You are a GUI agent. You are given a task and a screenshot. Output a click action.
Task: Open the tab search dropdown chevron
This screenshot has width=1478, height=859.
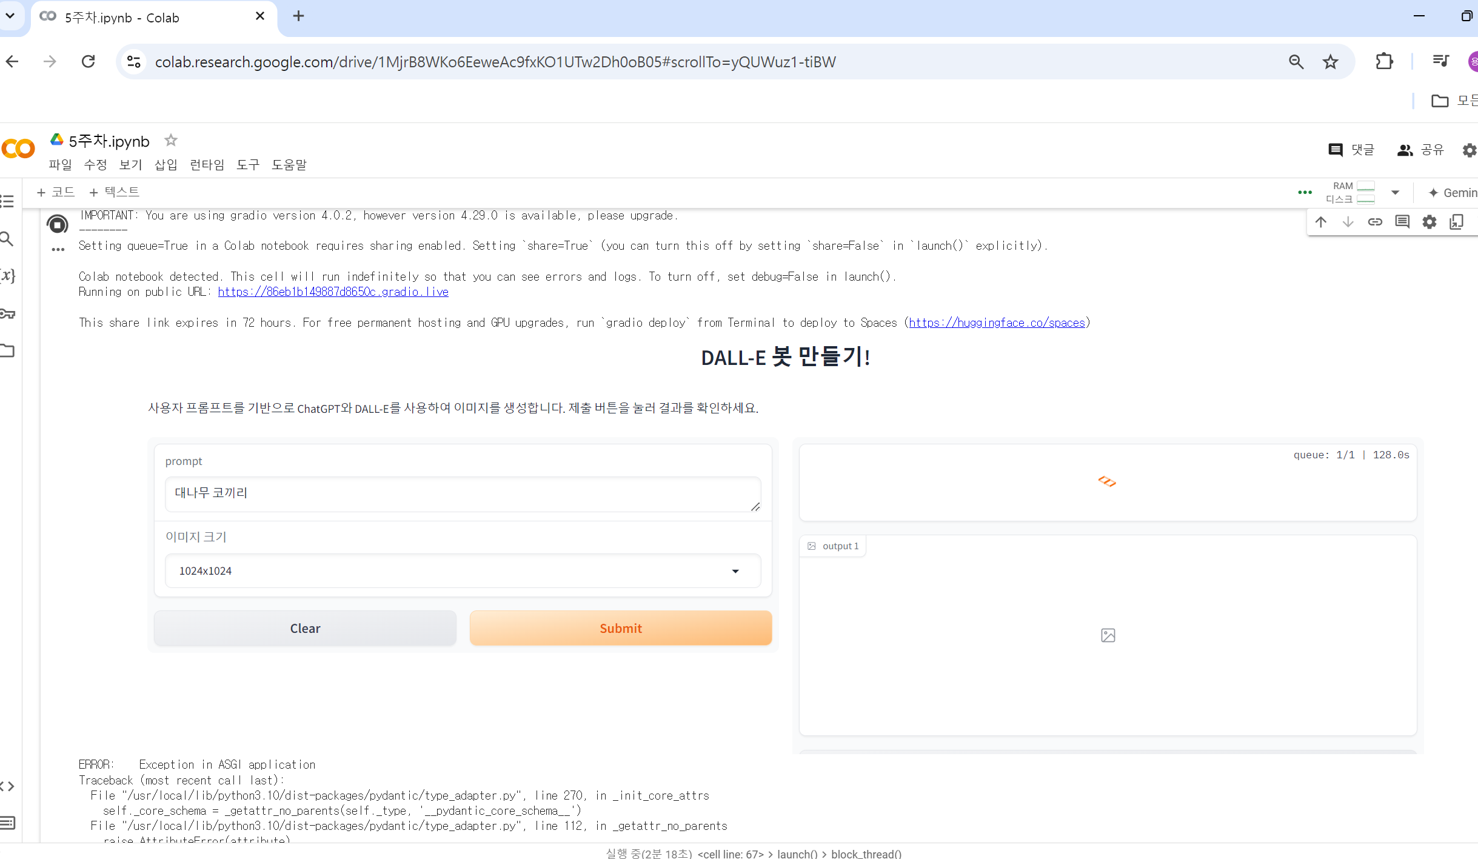click(10, 16)
